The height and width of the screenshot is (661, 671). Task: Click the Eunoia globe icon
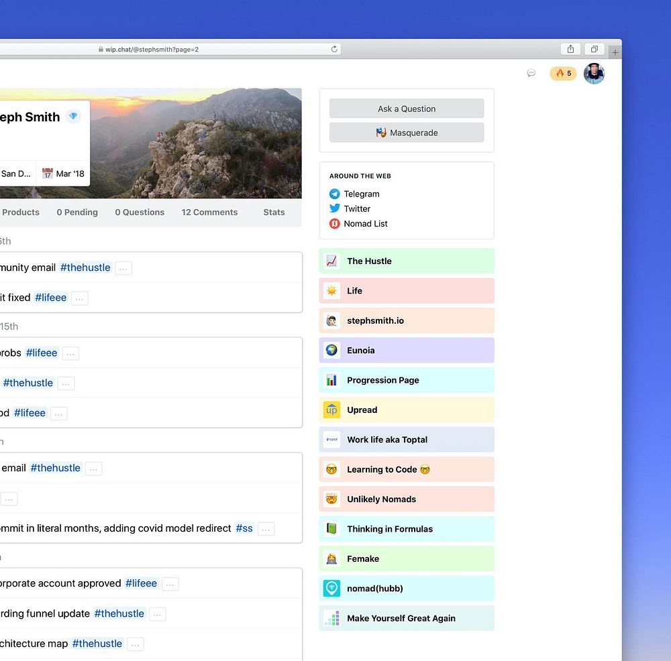pos(331,350)
